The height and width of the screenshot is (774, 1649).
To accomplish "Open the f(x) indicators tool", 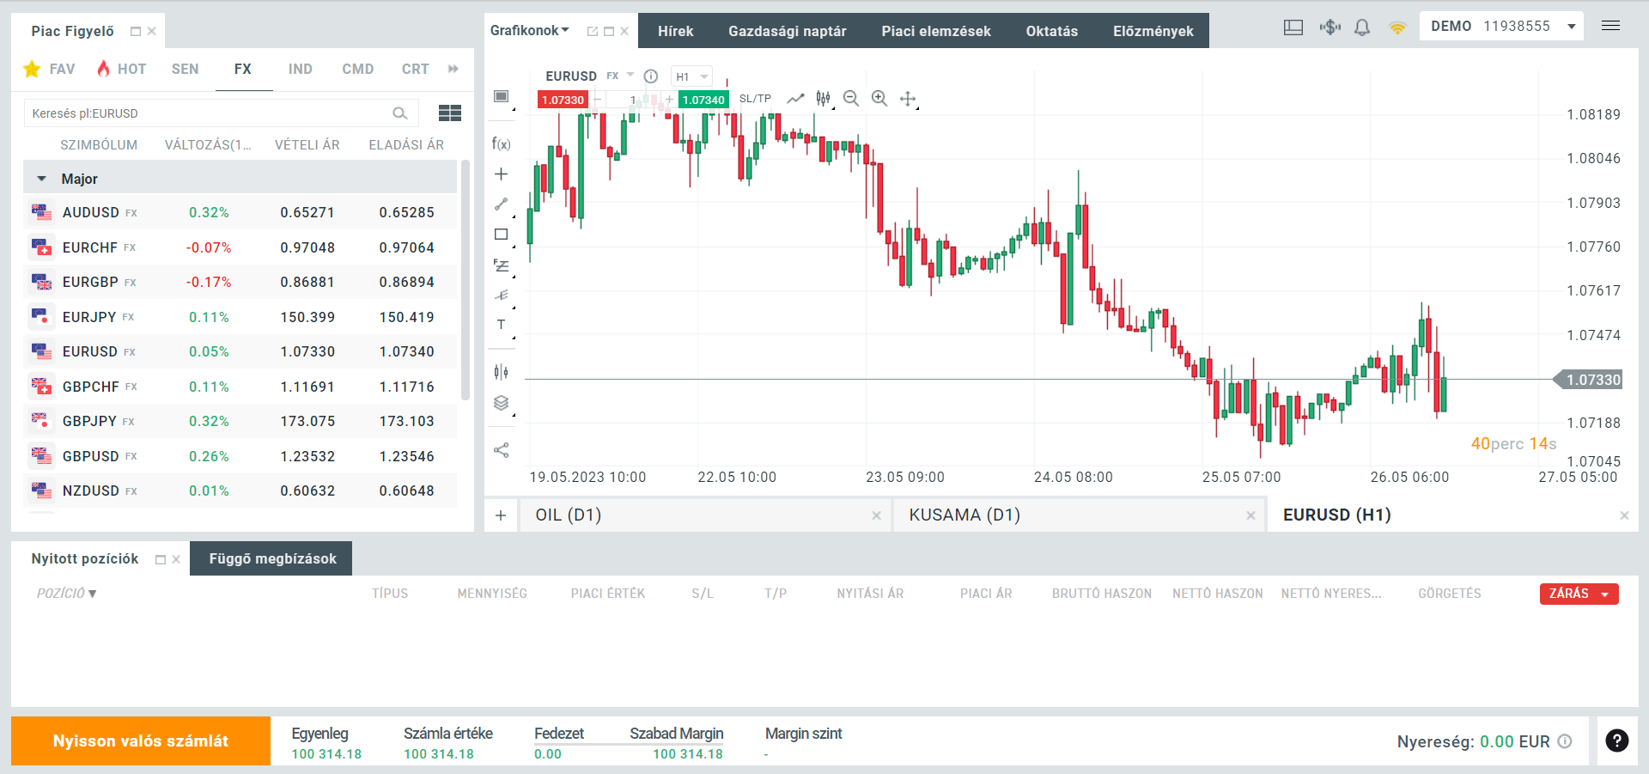I will [x=502, y=143].
